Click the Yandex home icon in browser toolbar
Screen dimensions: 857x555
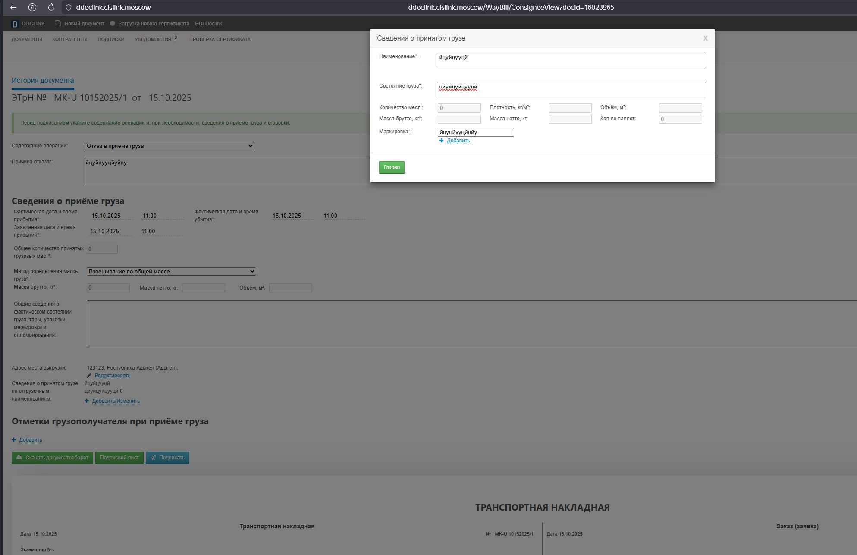click(x=32, y=7)
